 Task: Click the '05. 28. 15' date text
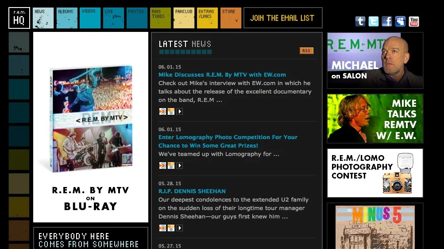pos(170,183)
